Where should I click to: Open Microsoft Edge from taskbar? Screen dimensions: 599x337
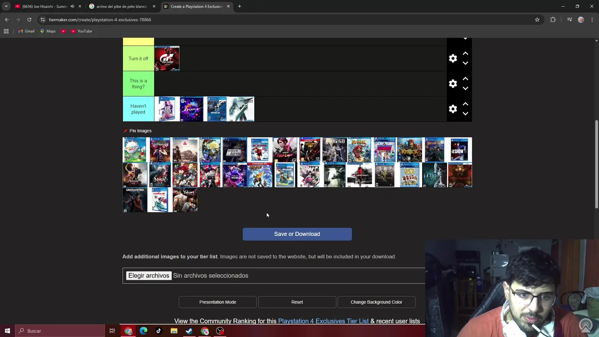[x=143, y=331]
